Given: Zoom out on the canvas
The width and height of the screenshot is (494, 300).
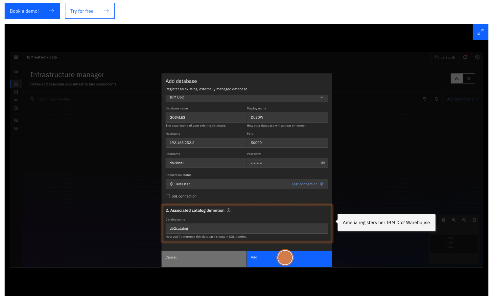Looking at the screenshot, I should [464, 220].
